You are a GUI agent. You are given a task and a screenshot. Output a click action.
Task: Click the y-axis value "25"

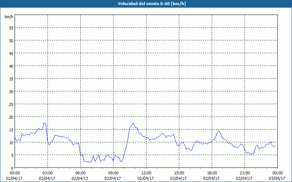coord(11,104)
